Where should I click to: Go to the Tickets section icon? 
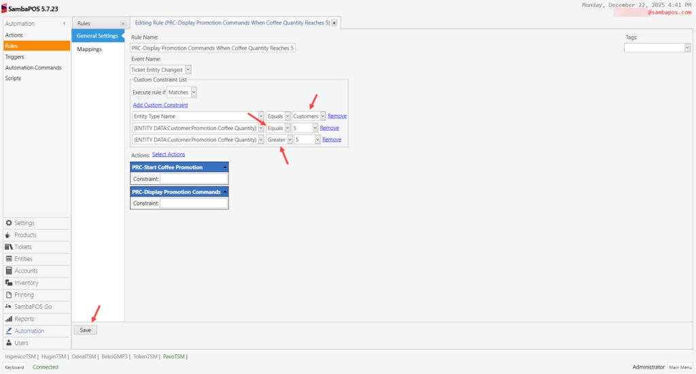coord(9,247)
